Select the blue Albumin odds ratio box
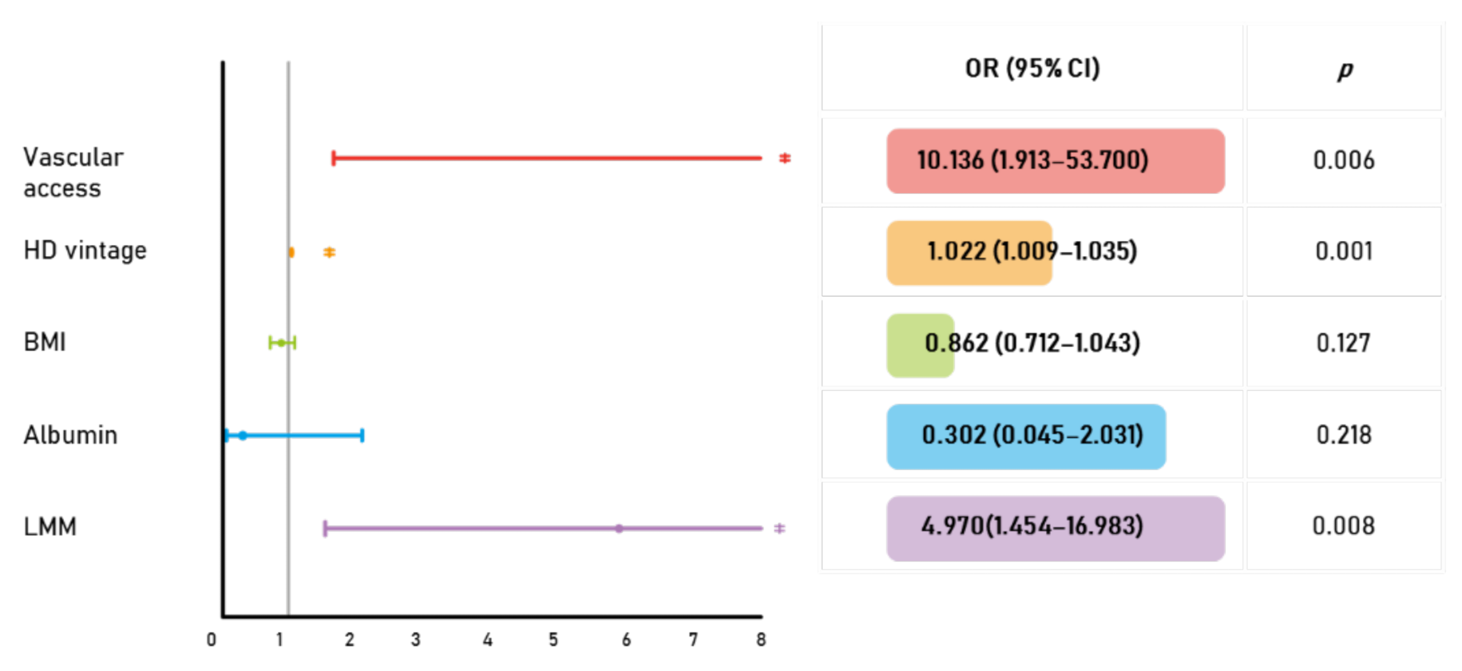This screenshot has height=671, width=1462. (x=1025, y=436)
